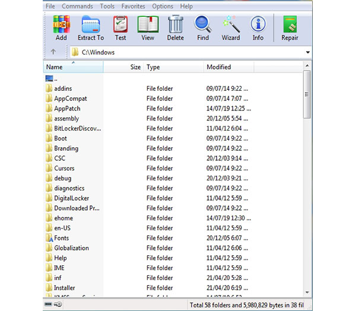The height and width of the screenshot is (311, 356).
Task: Click the key password icon in status bar
Action: pos(58,304)
